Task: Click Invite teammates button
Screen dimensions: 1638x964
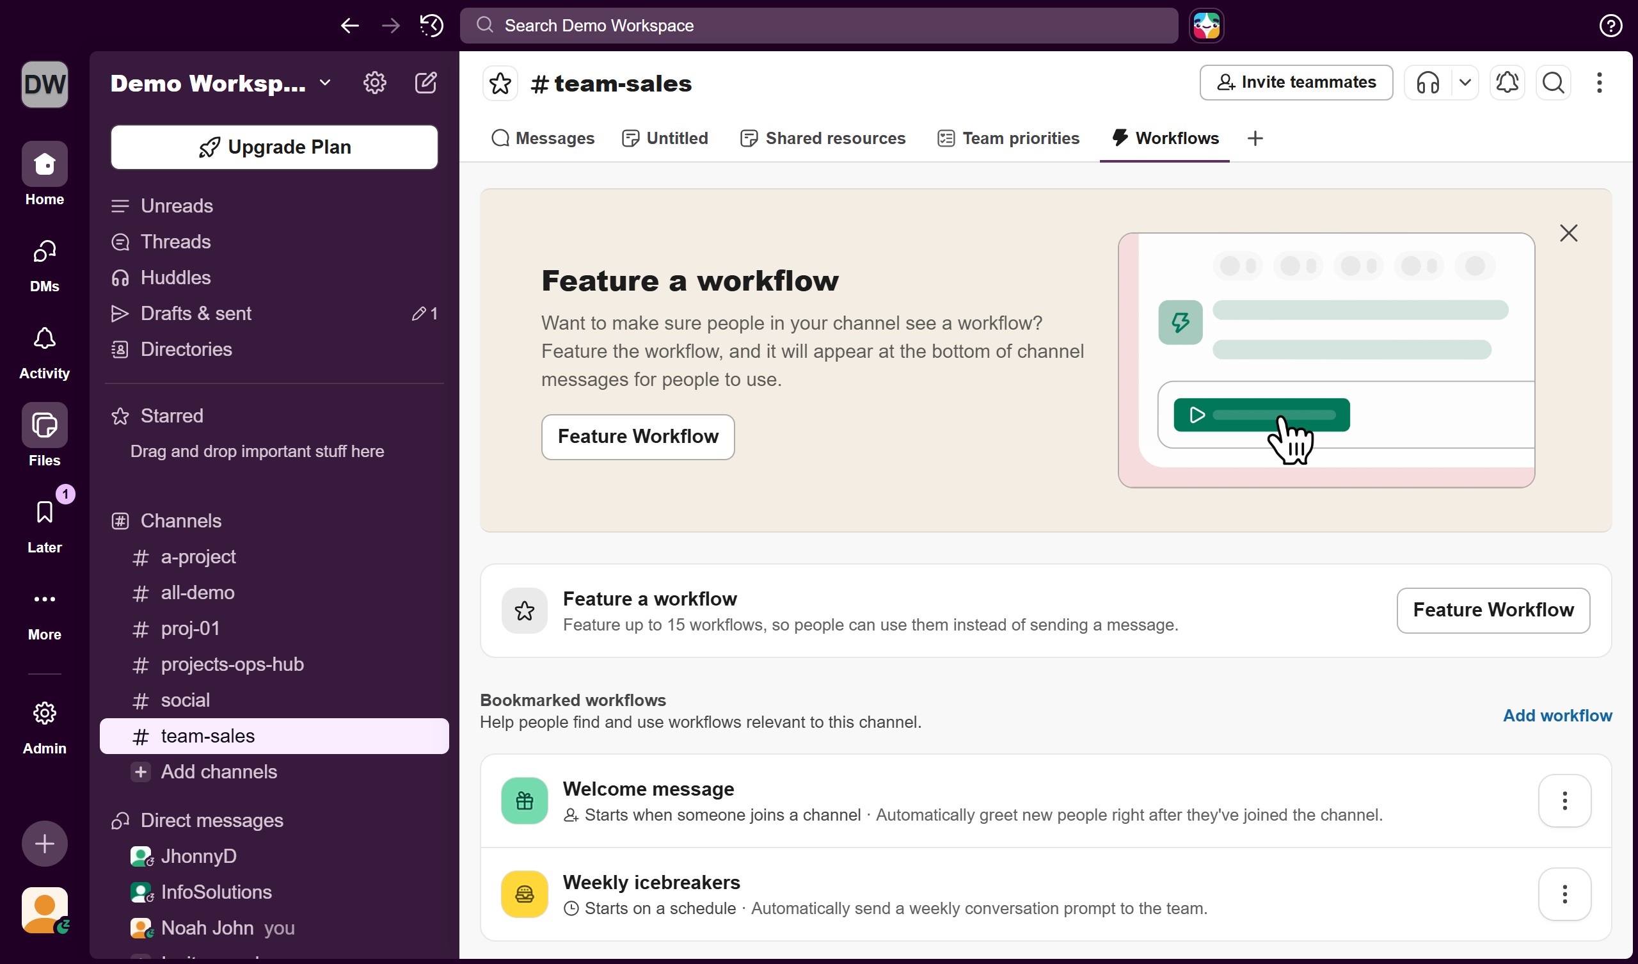Action: (1296, 83)
